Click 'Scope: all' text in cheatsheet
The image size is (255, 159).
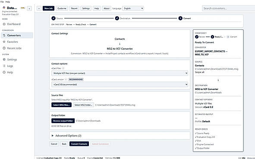coord(199,72)
